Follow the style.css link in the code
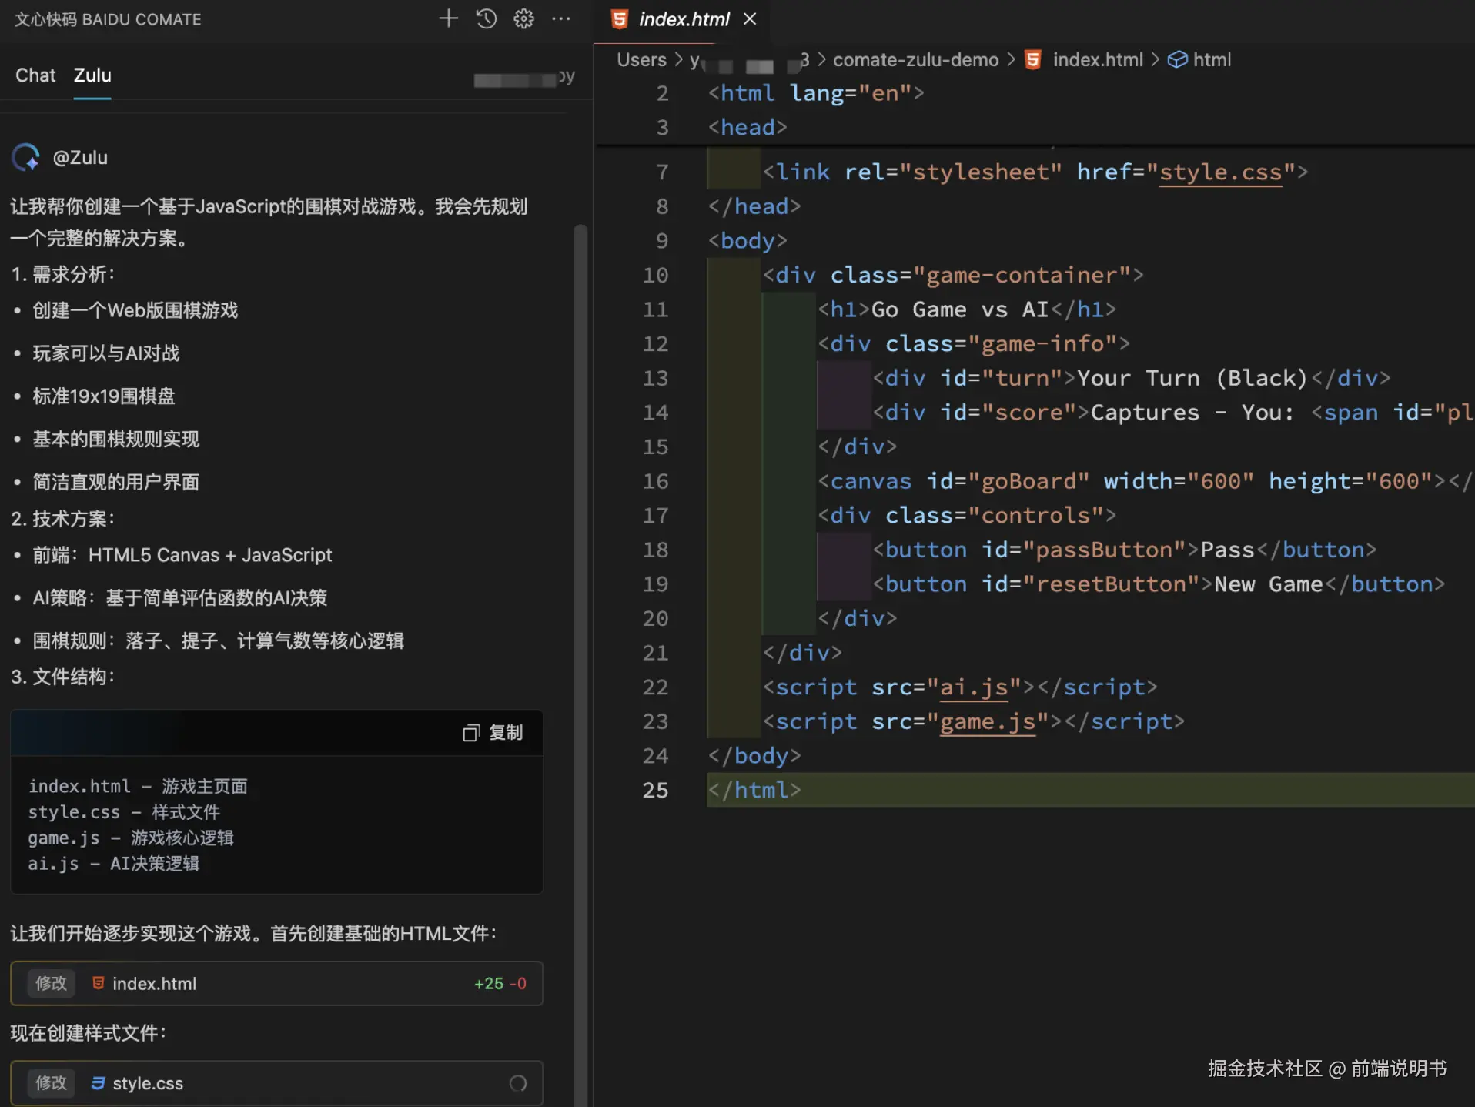The width and height of the screenshot is (1475, 1107). (x=1220, y=172)
